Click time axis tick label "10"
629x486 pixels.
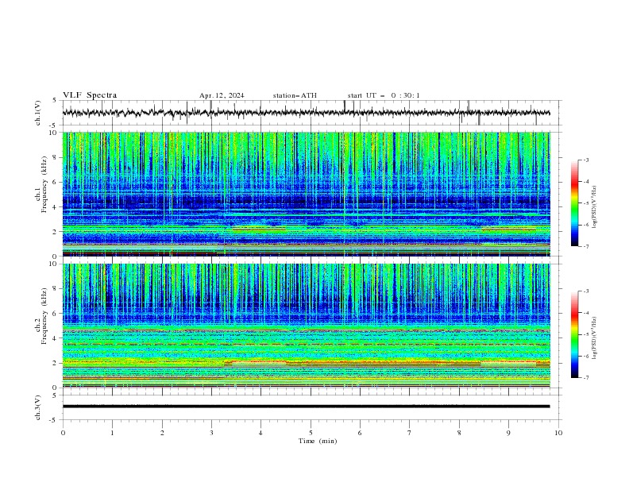558,433
